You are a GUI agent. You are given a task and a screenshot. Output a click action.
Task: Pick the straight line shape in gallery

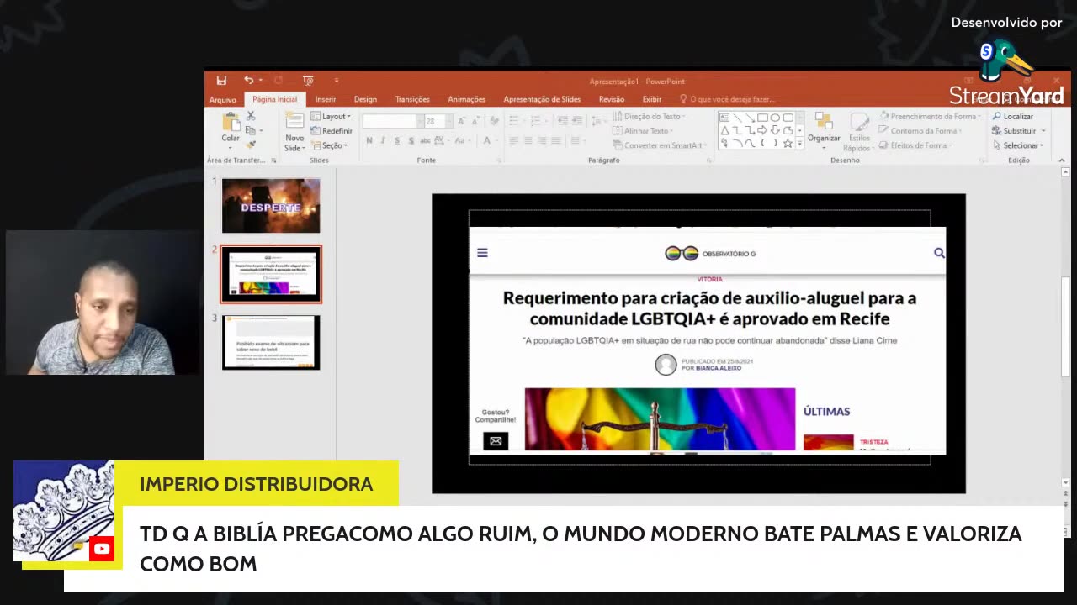[x=737, y=118]
